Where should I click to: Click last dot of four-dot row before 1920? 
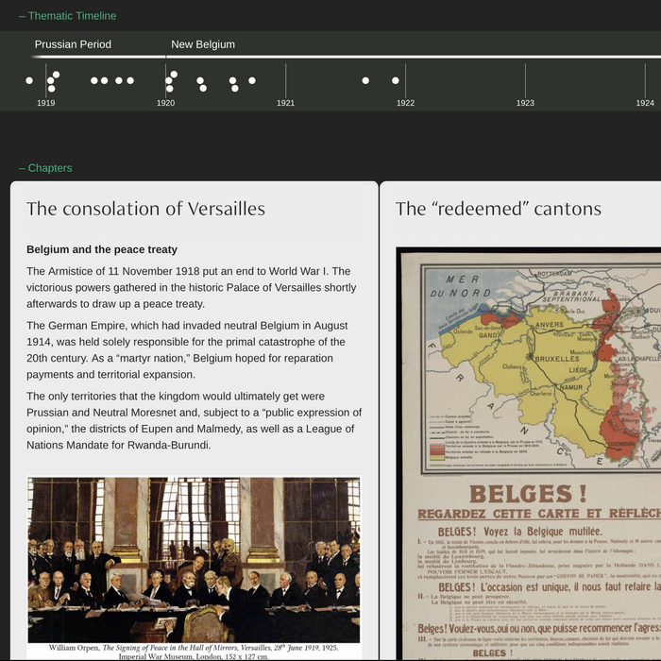[x=130, y=80]
